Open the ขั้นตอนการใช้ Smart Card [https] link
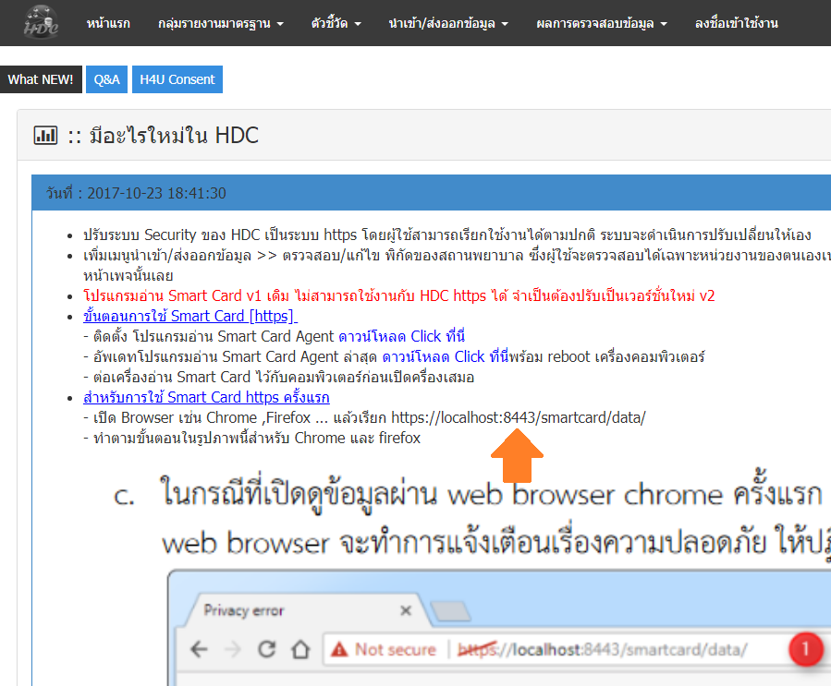Screen dimensions: 831x686 point(189,316)
